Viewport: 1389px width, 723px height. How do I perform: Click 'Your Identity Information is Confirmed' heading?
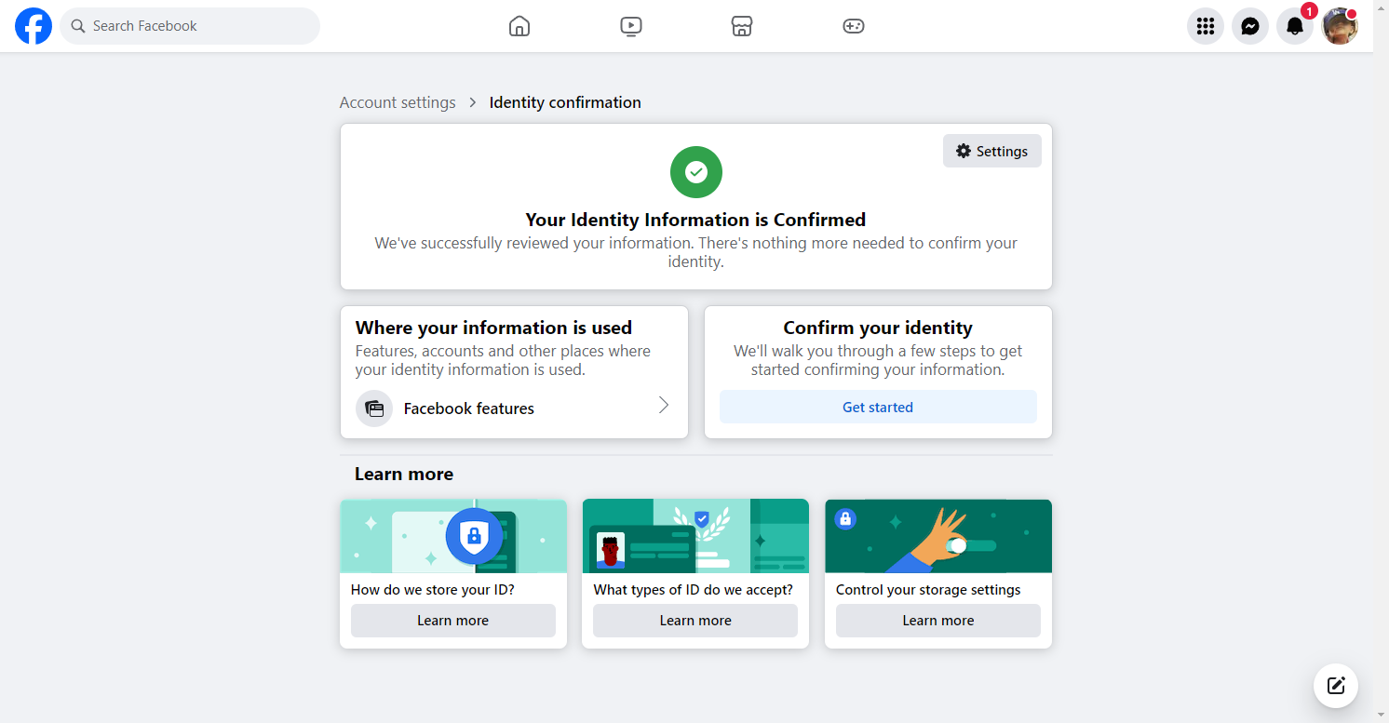pyautogui.click(x=696, y=220)
